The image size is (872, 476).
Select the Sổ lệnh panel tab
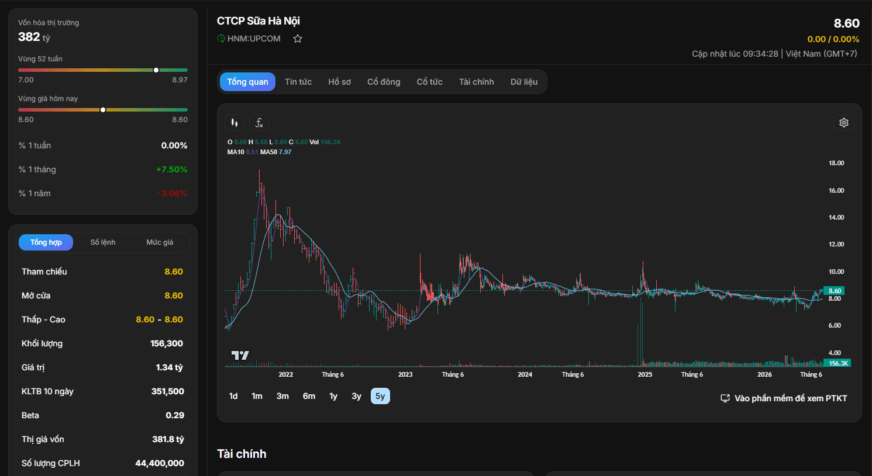click(103, 242)
